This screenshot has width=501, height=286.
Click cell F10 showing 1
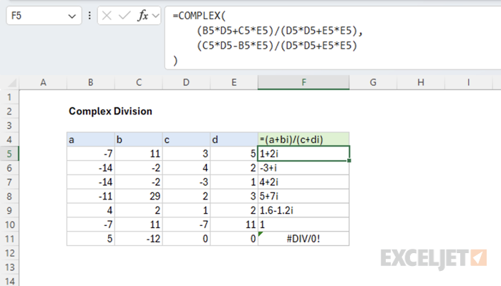(303, 225)
